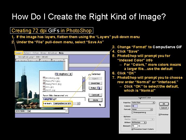The width and height of the screenshot is (186, 140).
Task: Select michsky.jpg in the file list
Action: pos(52,78)
